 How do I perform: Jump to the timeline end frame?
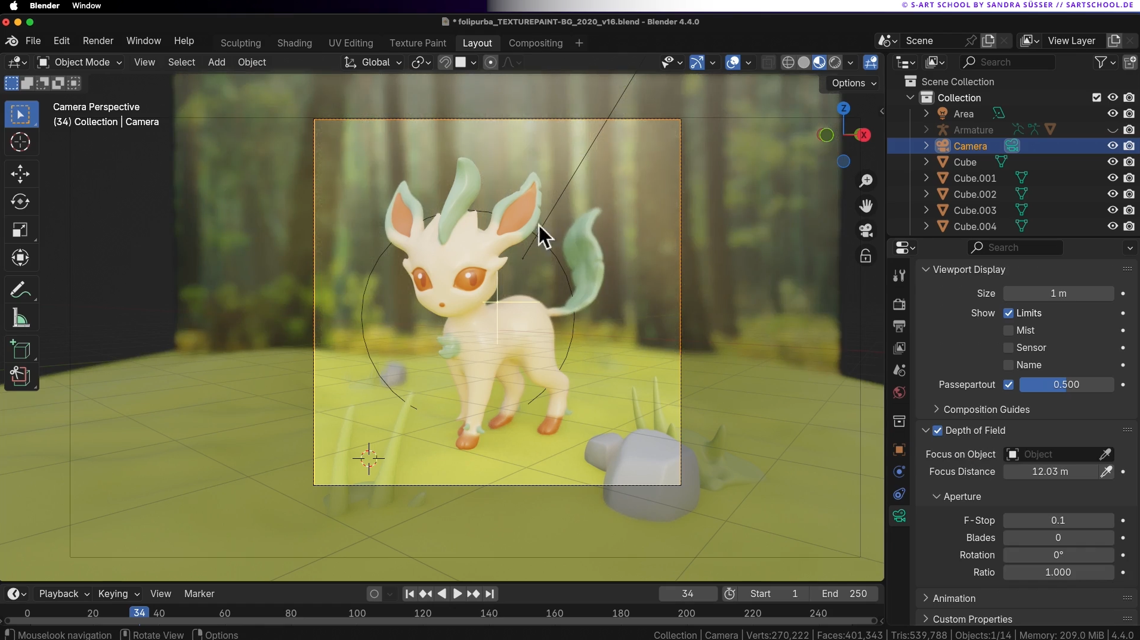(490, 594)
